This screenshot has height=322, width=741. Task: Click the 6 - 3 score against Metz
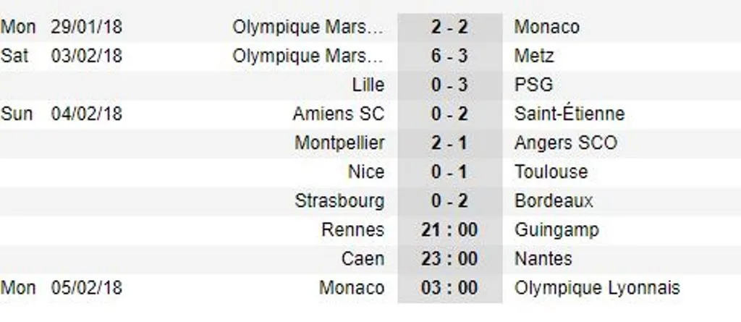[449, 56]
